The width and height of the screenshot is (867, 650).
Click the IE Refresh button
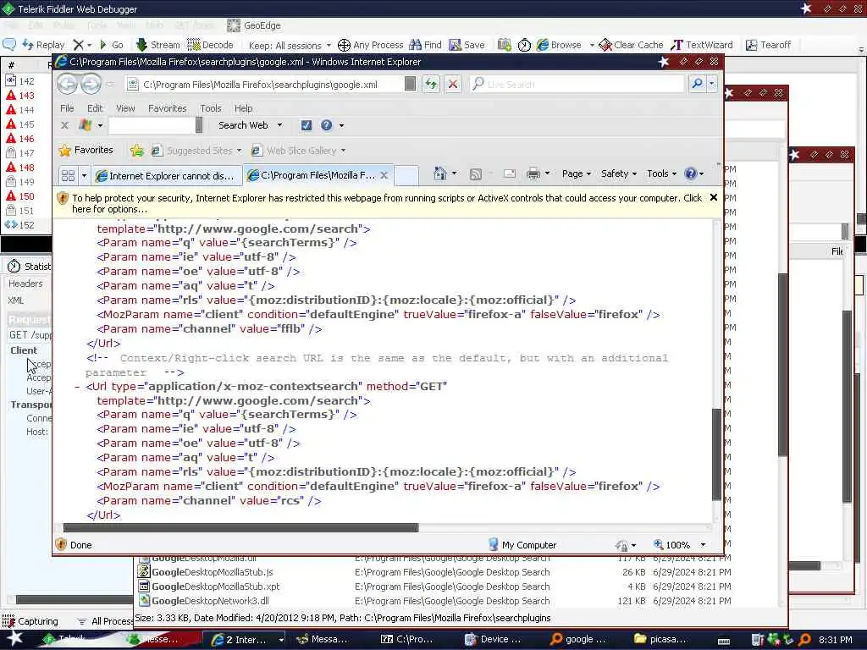point(431,84)
